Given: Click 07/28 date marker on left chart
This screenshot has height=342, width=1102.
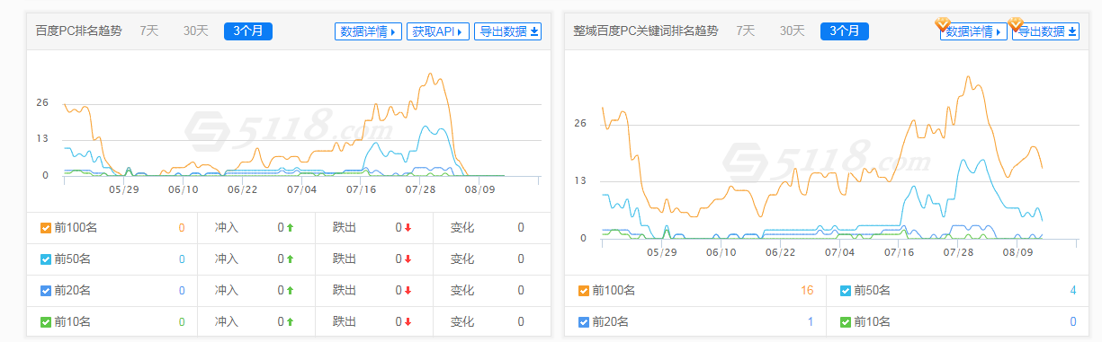Looking at the screenshot, I should pyautogui.click(x=420, y=189).
